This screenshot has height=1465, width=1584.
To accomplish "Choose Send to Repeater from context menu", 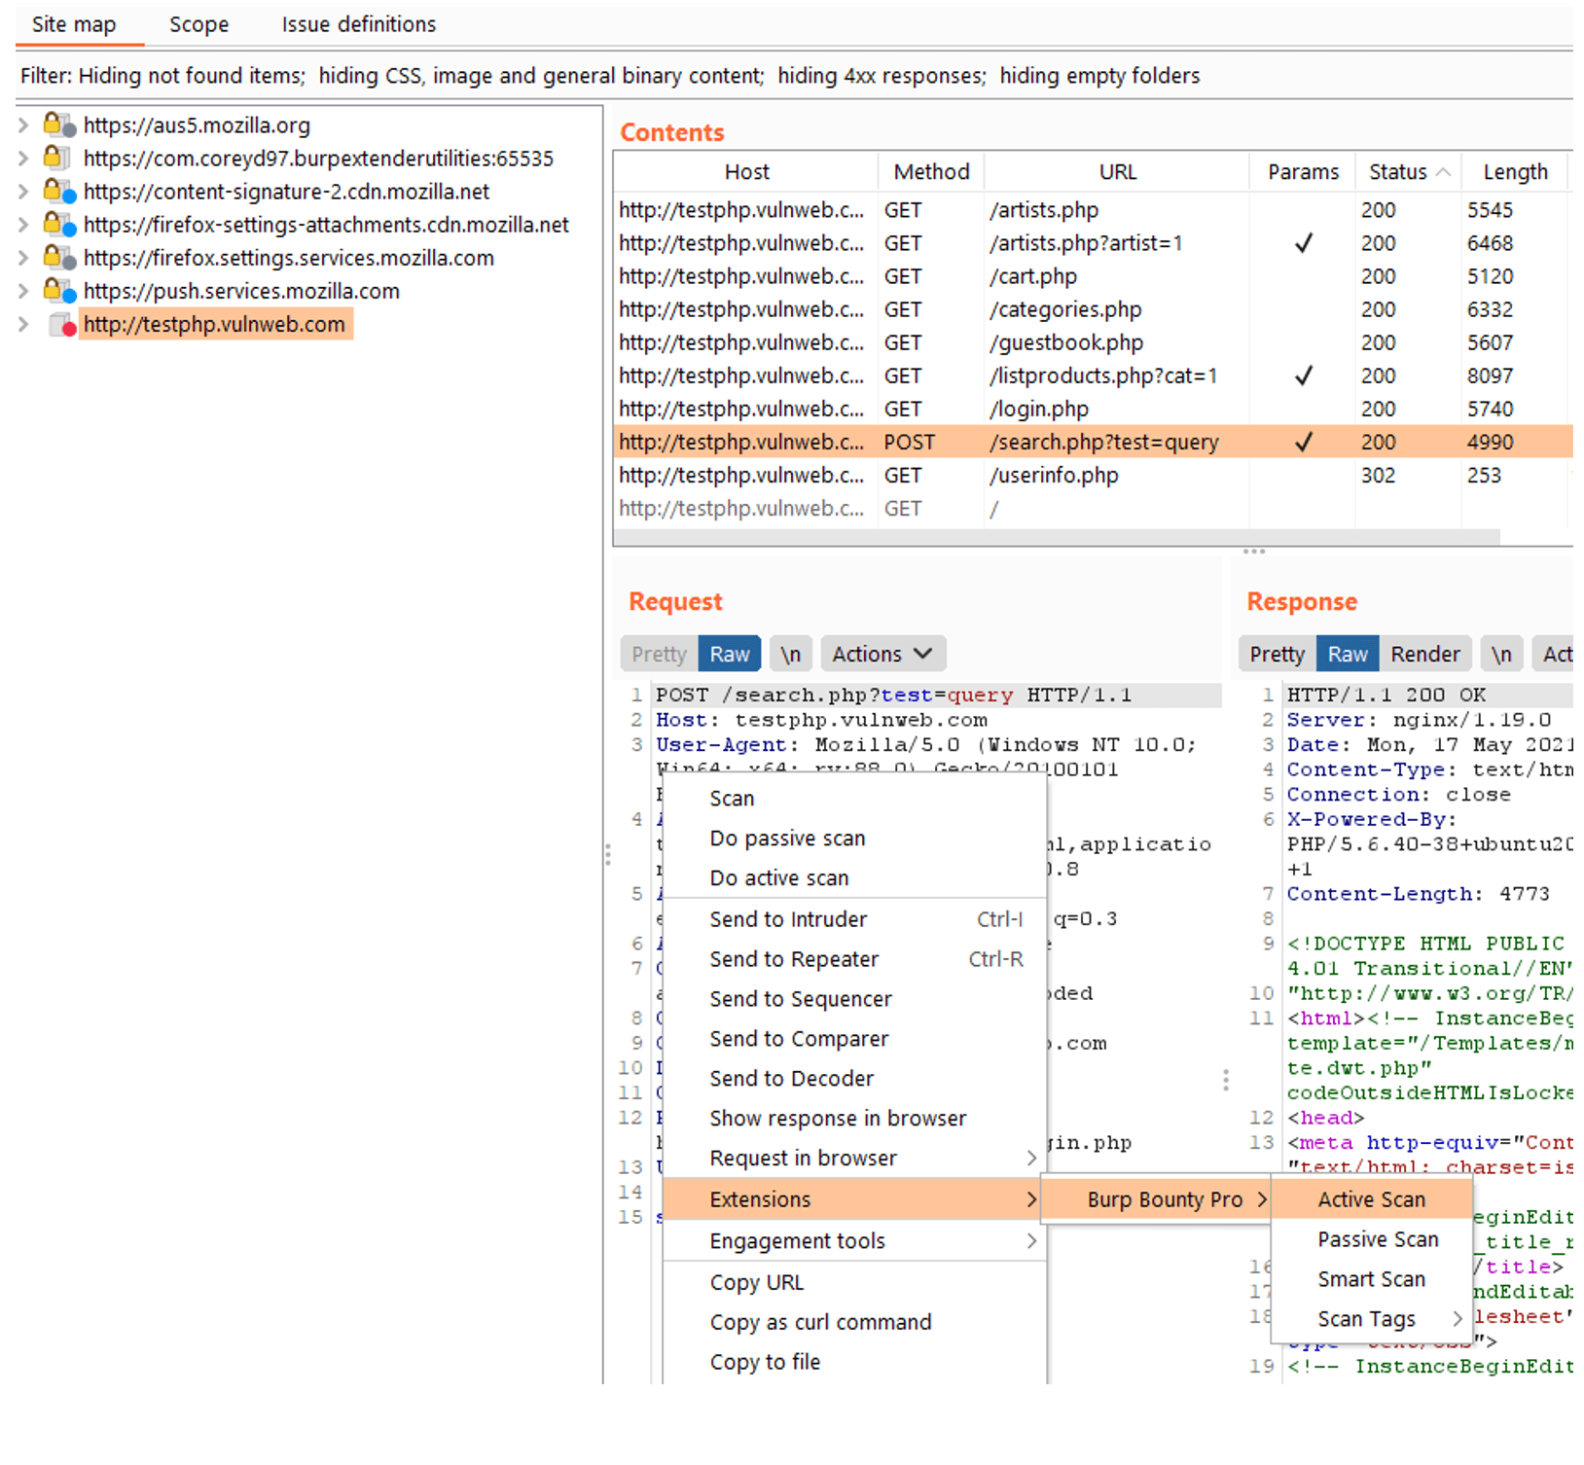I will pyautogui.click(x=794, y=959).
